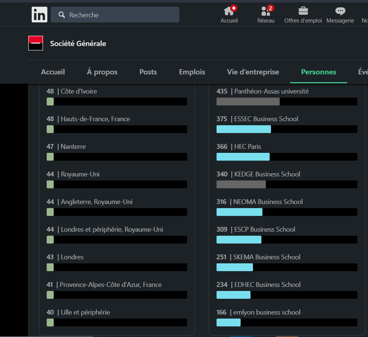368x337 pixels.
Task: Click the NEOMA Business School bar
Action: click(x=287, y=212)
